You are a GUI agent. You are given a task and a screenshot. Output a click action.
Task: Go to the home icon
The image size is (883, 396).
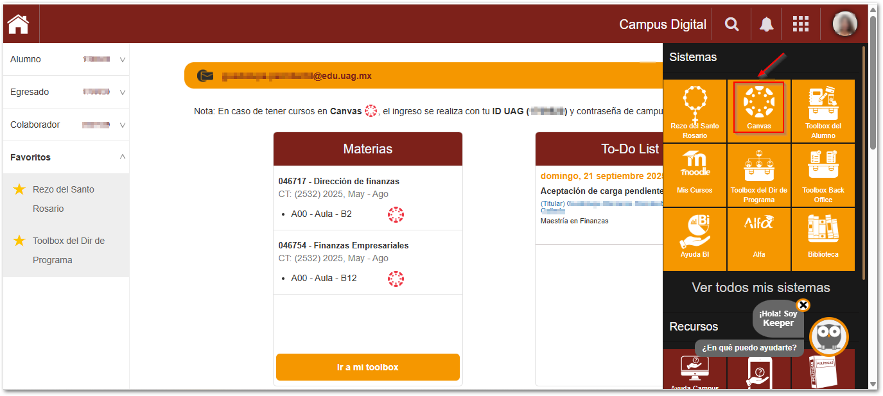[19, 24]
